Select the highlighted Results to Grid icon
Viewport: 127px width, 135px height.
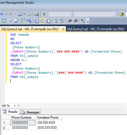43,21
